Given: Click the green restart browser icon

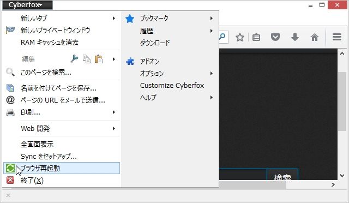Looking at the screenshot, I should [10, 168].
